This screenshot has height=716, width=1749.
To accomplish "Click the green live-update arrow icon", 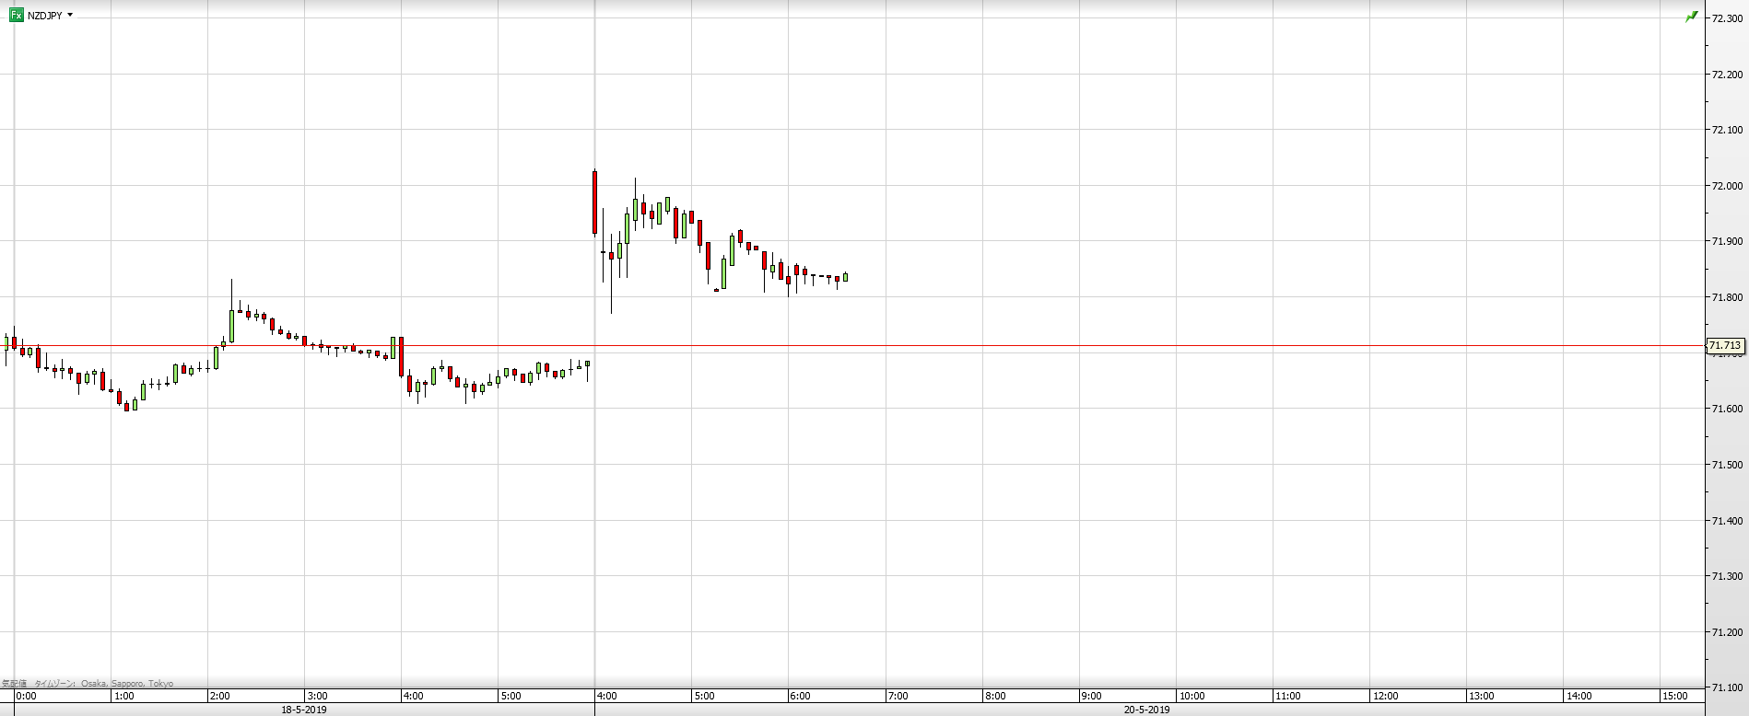I will pyautogui.click(x=1691, y=17).
